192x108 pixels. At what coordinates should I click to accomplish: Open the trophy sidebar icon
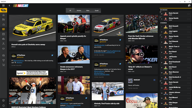click(4, 60)
